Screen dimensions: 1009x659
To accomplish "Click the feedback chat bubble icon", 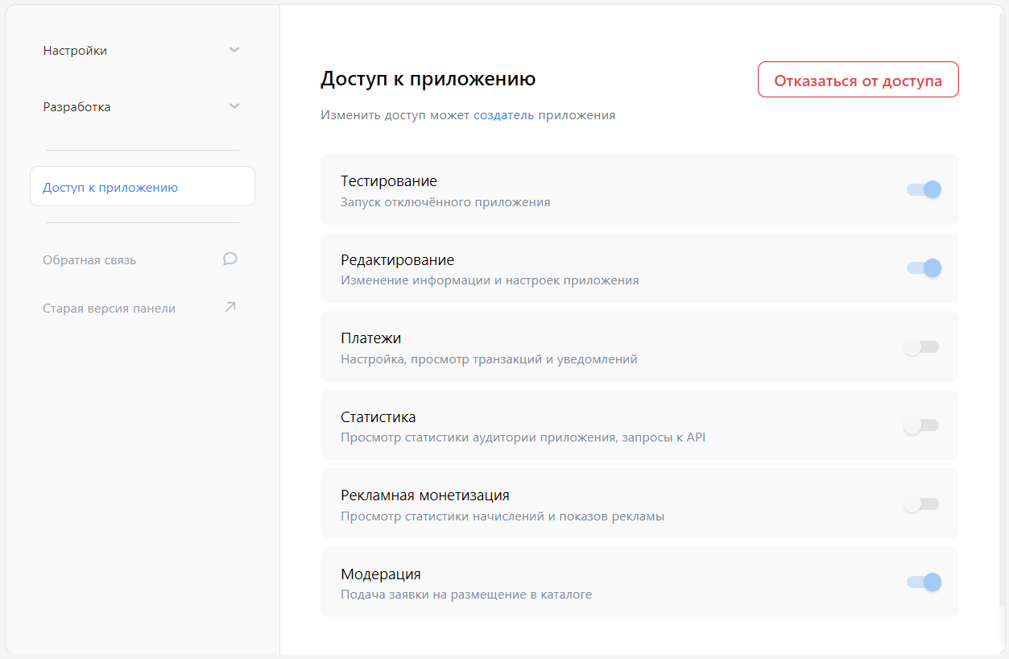I will (230, 259).
